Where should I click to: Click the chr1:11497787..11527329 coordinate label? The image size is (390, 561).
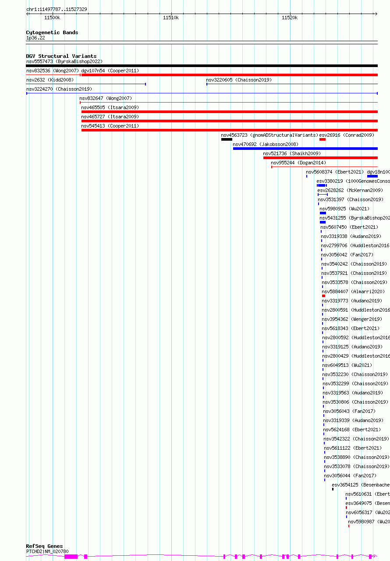point(57,9)
